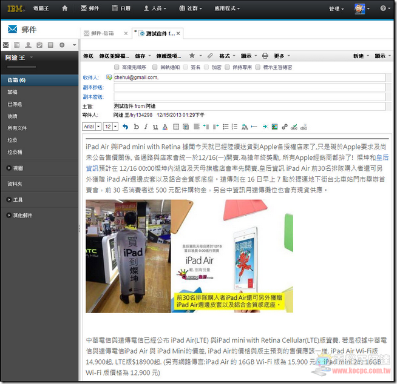The width and height of the screenshot is (397, 384).
Task: Click gear settings icon in sidebar toolbar
Action: pos(62,45)
